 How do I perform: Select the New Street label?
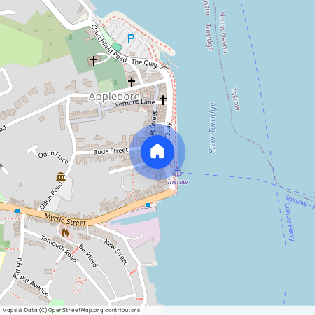pos(116,252)
